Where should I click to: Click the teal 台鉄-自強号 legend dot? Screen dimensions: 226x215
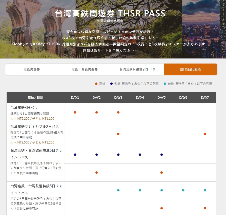[x=165, y=84]
